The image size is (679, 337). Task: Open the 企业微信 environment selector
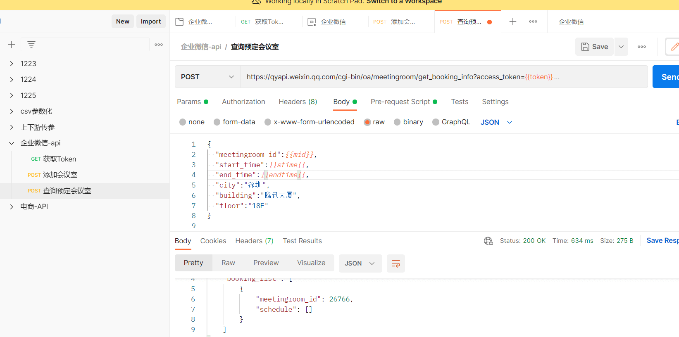(571, 22)
